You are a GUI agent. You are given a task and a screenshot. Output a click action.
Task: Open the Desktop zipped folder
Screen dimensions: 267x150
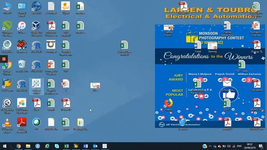[80, 124]
